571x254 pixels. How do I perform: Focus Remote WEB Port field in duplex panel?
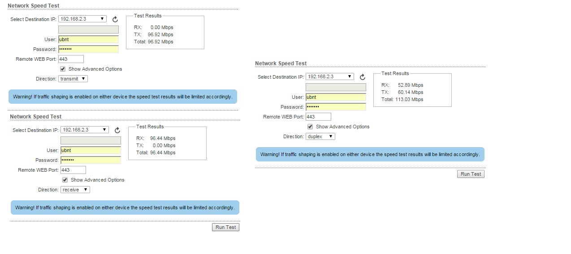click(318, 117)
